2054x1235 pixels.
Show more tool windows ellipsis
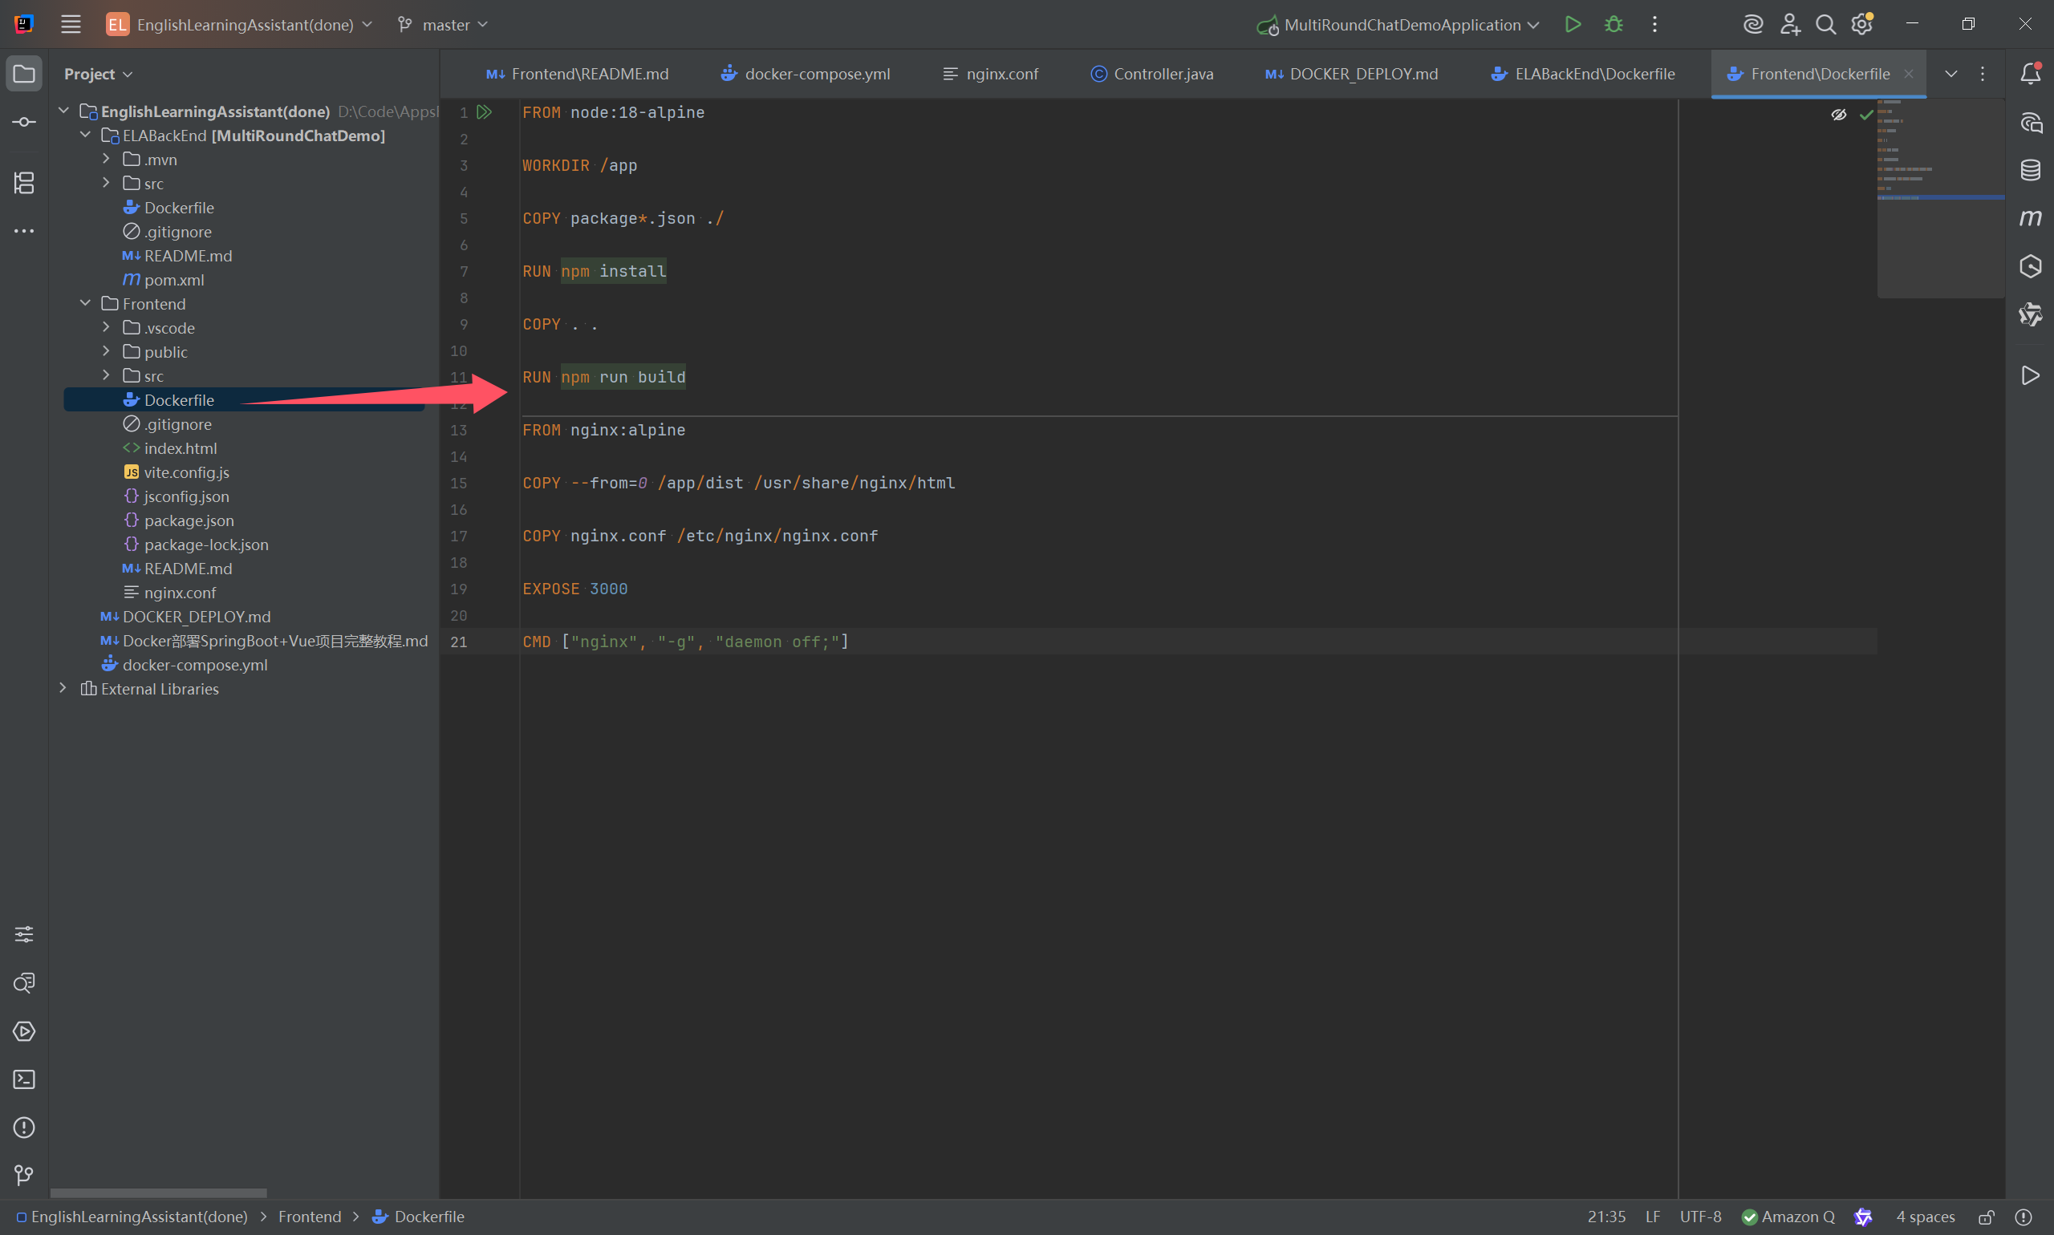24,230
